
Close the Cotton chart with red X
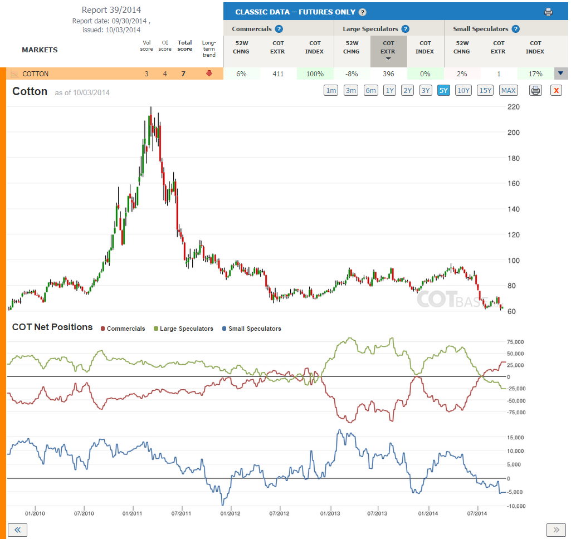coord(556,90)
